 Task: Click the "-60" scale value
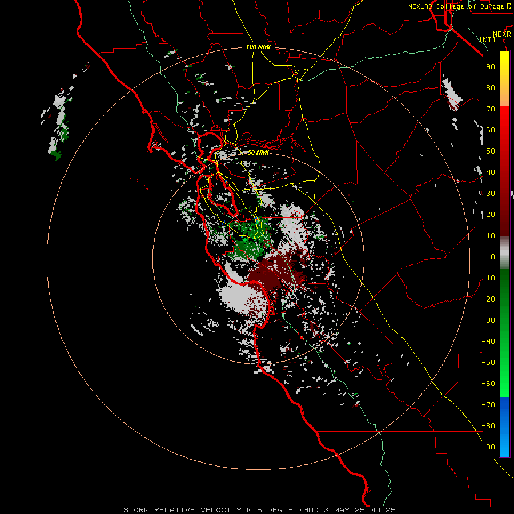(488, 384)
